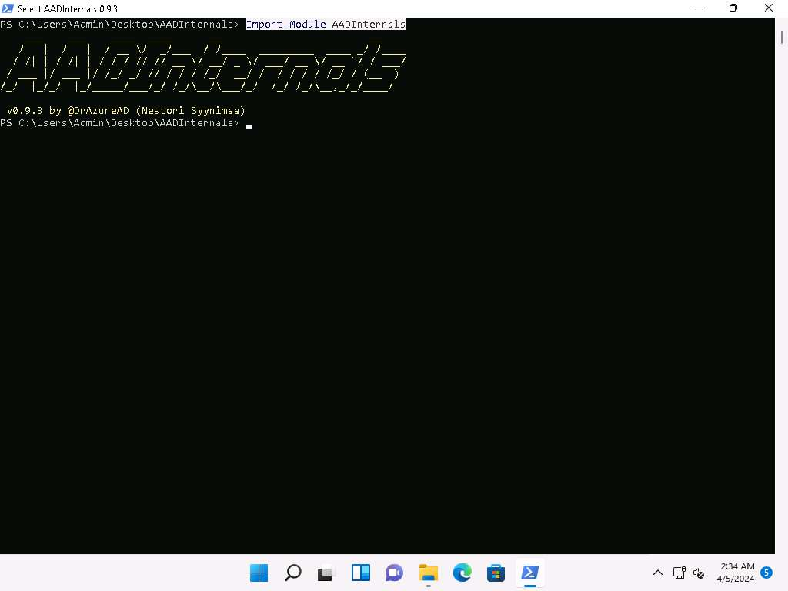
Task: Open File Explorer from the taskbar
Action: [x=429, y=573]
